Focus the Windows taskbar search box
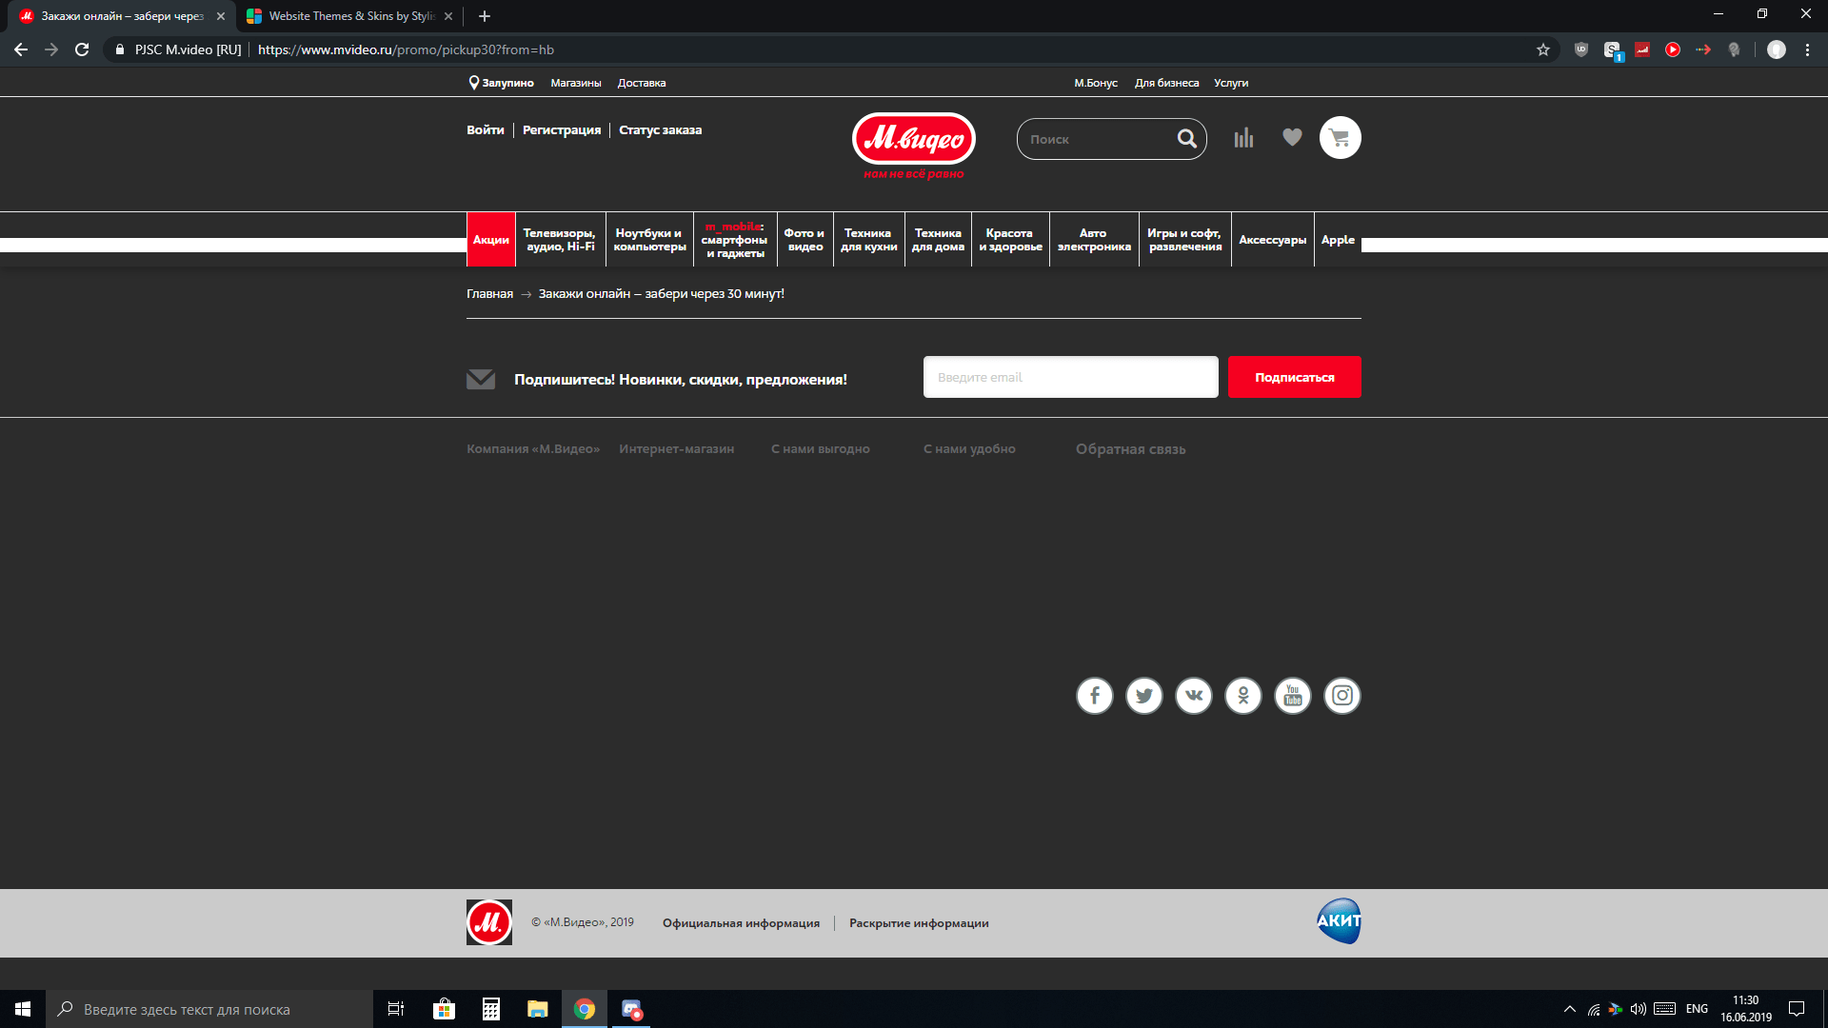Viewport: 1828px width, 1028px height. (209, 1009)
